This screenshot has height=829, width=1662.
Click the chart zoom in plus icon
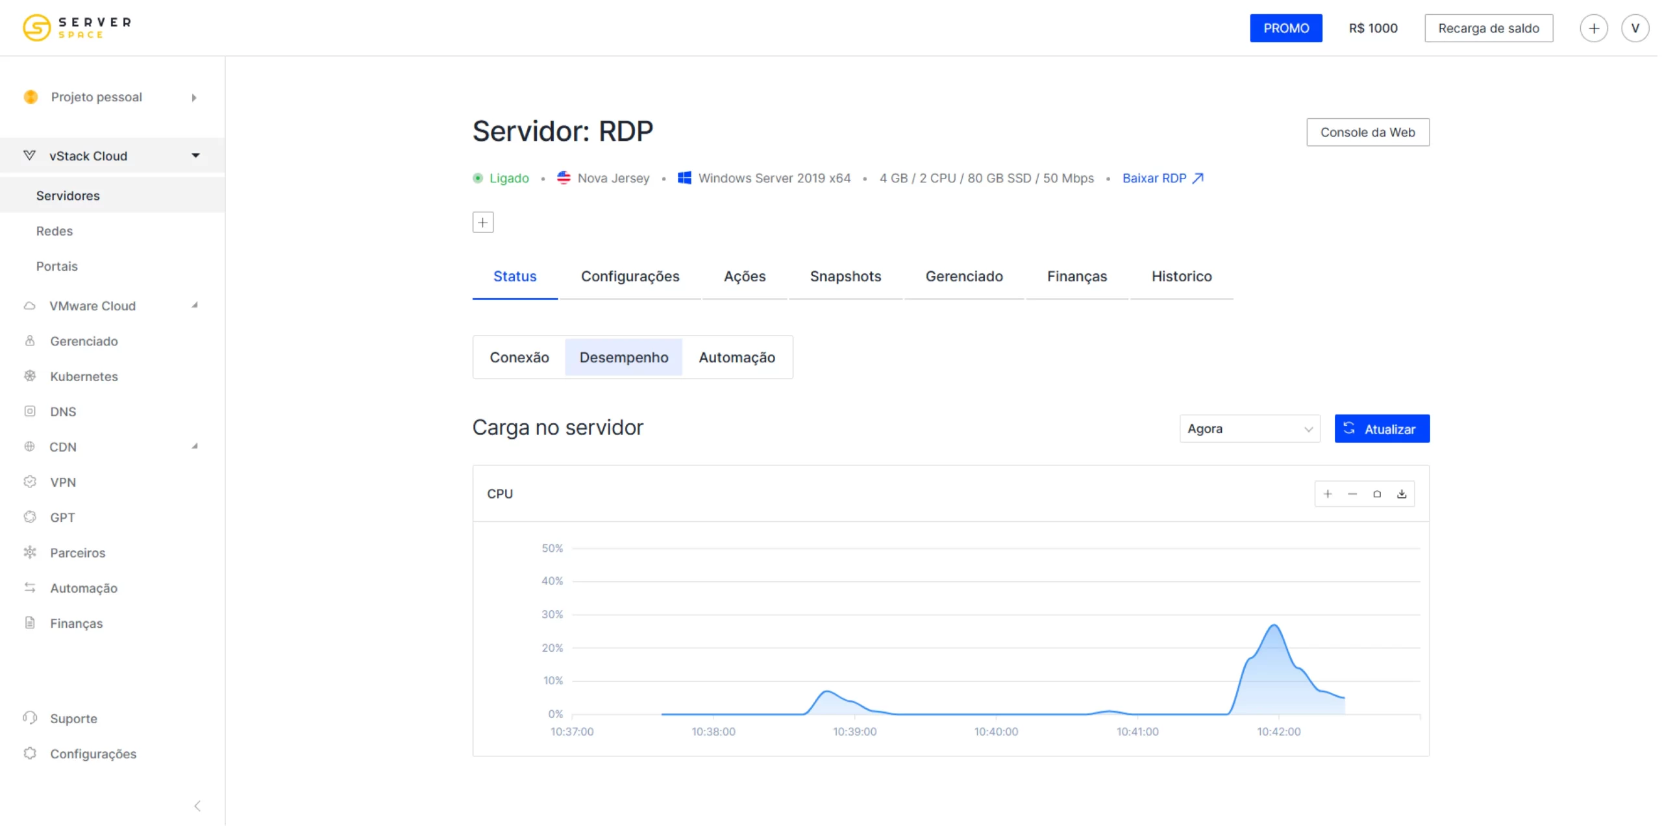tap(1328, 494)
